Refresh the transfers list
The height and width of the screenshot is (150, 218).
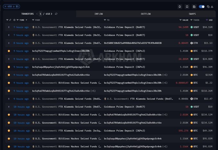coord(56,14)
